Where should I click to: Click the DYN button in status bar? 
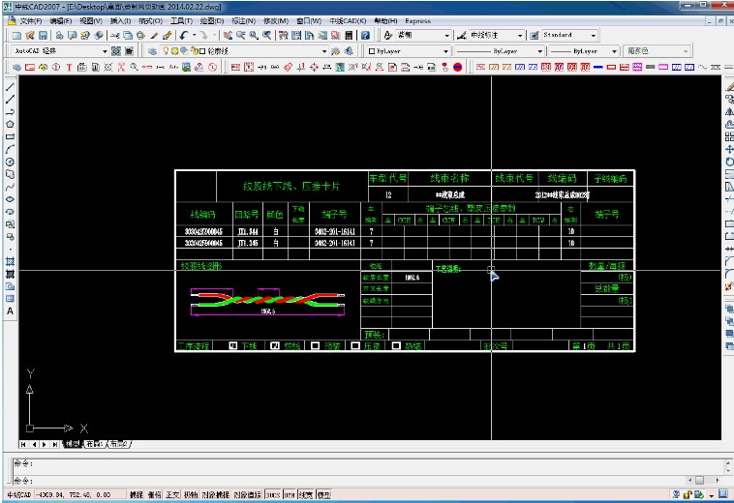coord(289,494)
